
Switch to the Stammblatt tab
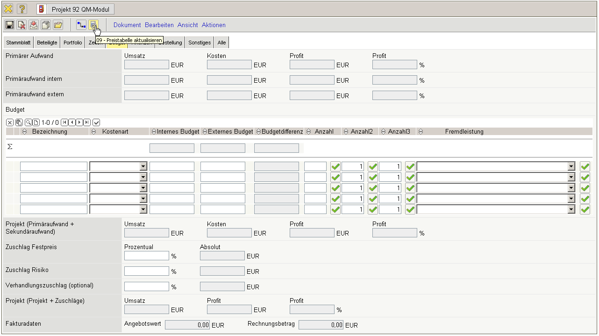18,43
